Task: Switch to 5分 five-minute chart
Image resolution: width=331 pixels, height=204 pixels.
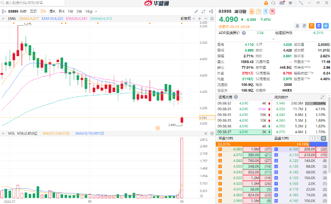Action: point(79,12)
